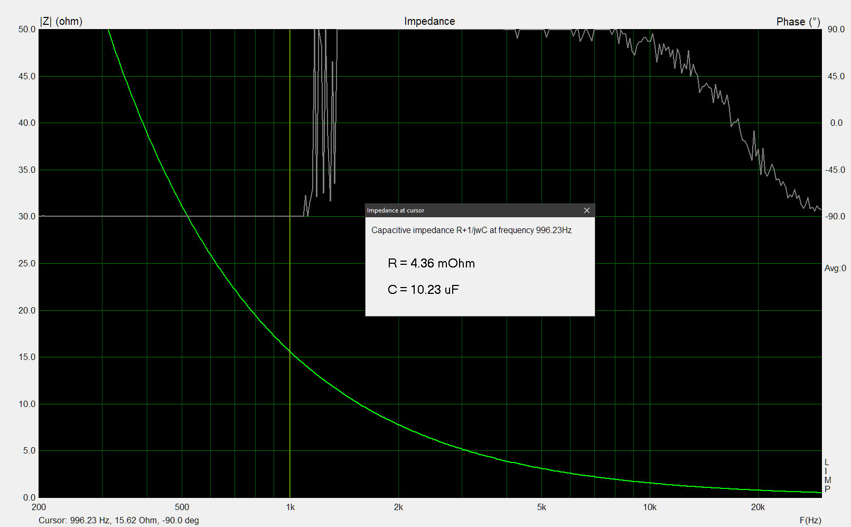Click the 10k frequency axis tick label
The width and height of the screenshot is (851, 527).
click(x=649, y=507)
